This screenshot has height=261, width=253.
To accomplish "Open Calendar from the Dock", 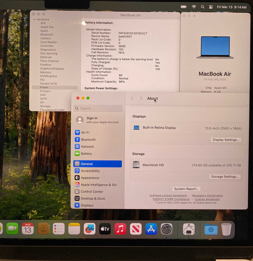I will [28, 229].
